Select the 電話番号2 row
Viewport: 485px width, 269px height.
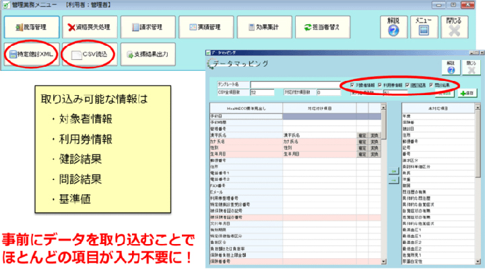(296, 179)
